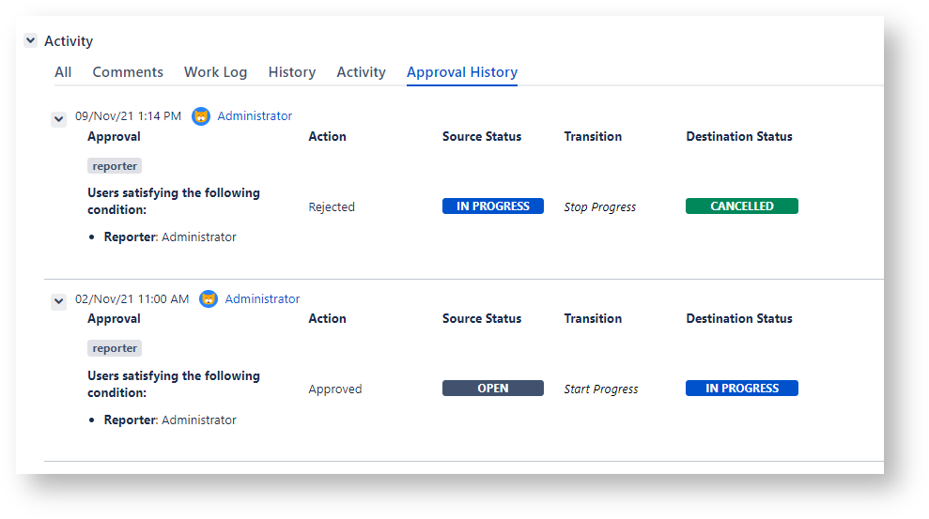Click IN PROGRESS source status in Rejected entry
The height and width of the screenshot is (519, 929).
pos(492,206)
